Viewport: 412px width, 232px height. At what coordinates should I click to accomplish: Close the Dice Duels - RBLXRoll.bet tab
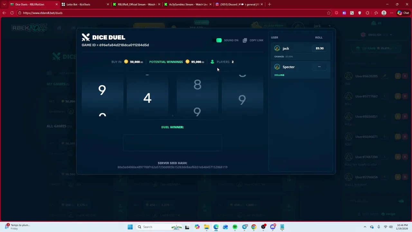(57, 5)
